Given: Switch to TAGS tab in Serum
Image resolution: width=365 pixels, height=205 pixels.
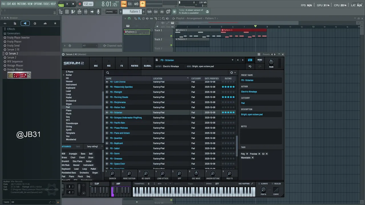Looking at the screenshot, I should [x=78, y=147].
